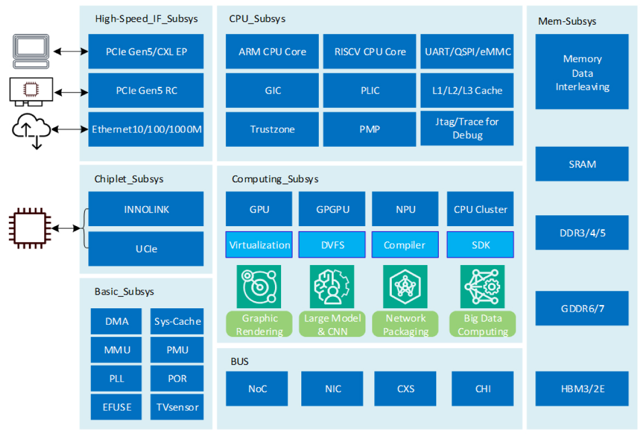This screenshot has width=641, height=437.
Task: Click the GDDR6/7 block
Action: (582, 308)
